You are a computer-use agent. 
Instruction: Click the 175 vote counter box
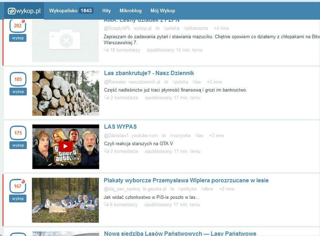tap(18, 133)
